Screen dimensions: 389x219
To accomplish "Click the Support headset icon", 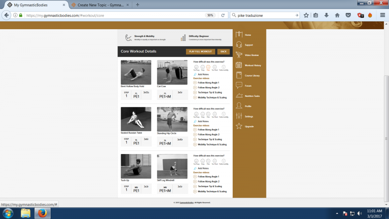I will [239, 45].
